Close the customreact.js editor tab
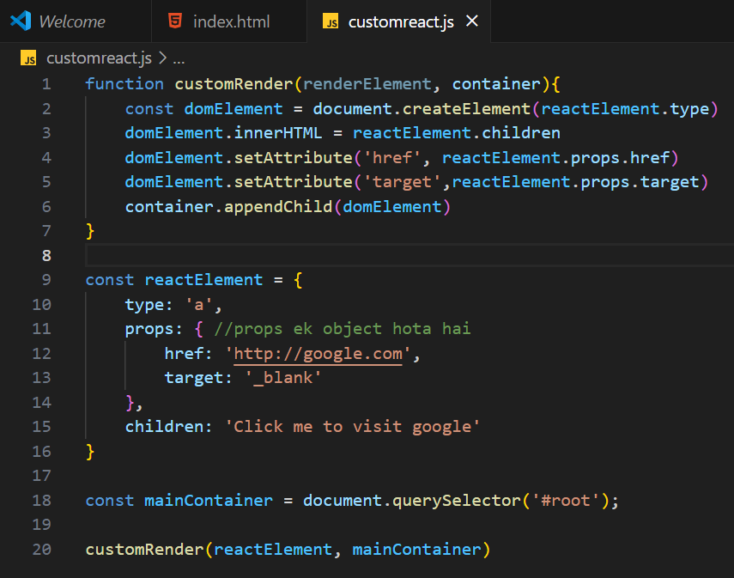734x578 pixels. pyautogui.click(x=471, y=21)
